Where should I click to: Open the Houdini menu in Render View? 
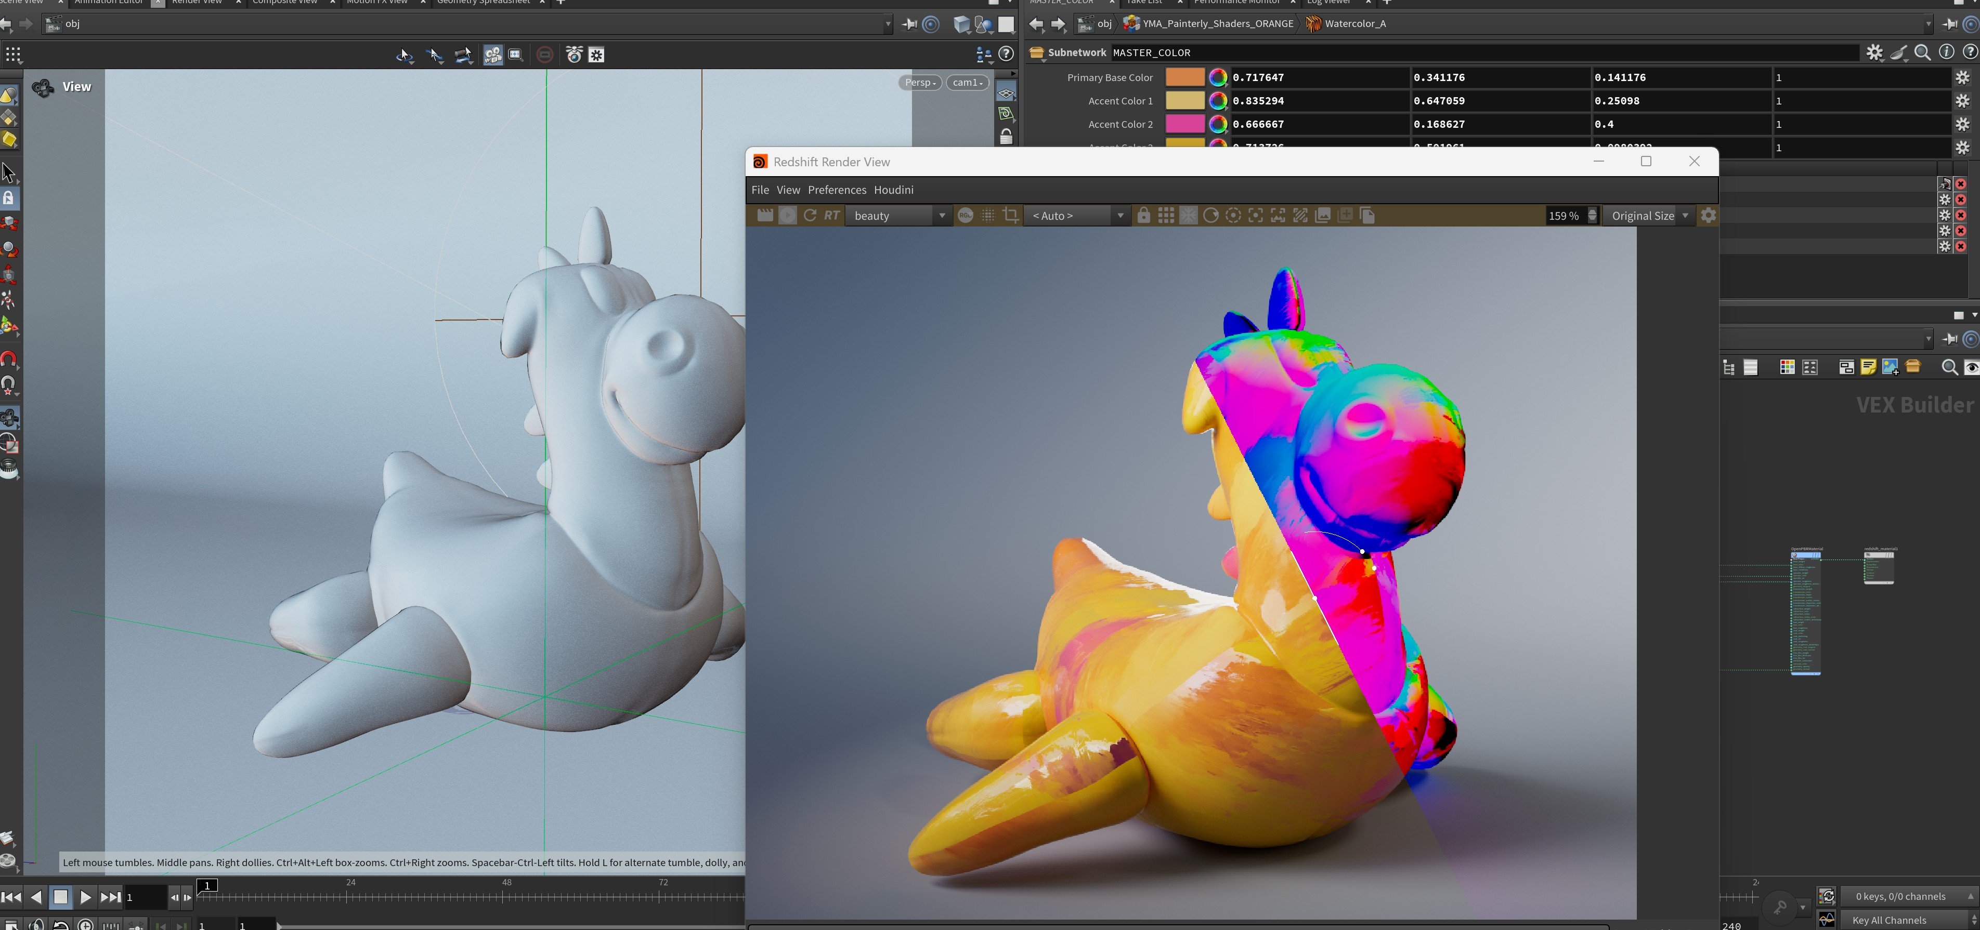tap(893, 190)
